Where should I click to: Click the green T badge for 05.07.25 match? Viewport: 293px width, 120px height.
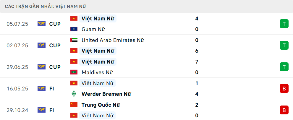[x=284, y=24]
